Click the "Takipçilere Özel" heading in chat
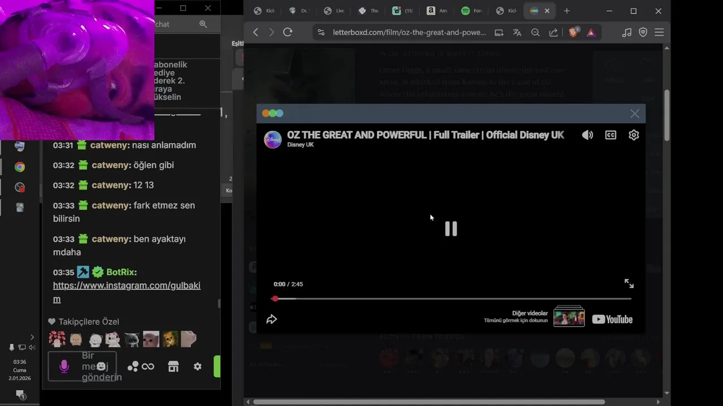The width and height of the screenshot is (723, 406). click(x=89, y=321)
